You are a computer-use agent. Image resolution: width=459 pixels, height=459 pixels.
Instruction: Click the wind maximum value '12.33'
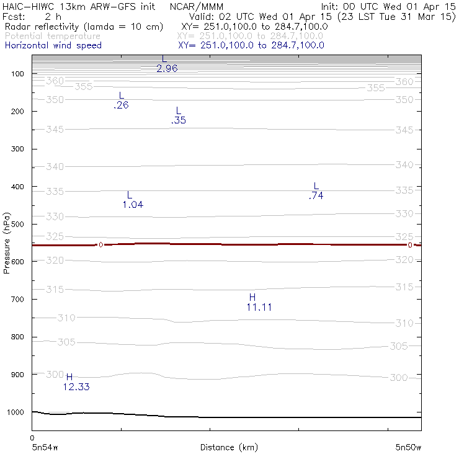[x=76, y=387]
